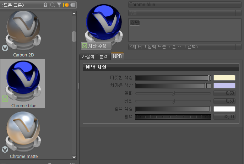Click V-Ray badge on Carbon 2D
Screen dimensions: 244x164
point(5,48)
